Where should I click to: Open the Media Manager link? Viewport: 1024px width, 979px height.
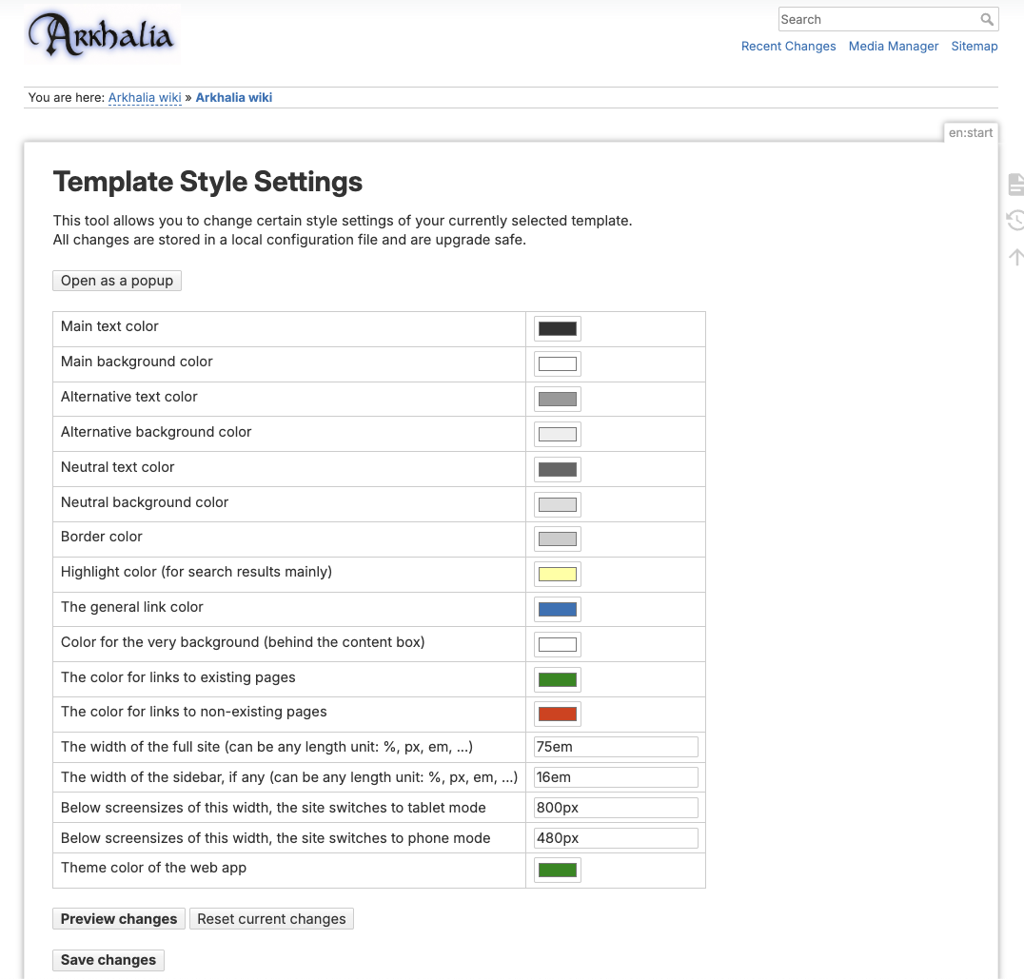pos(893,47)
